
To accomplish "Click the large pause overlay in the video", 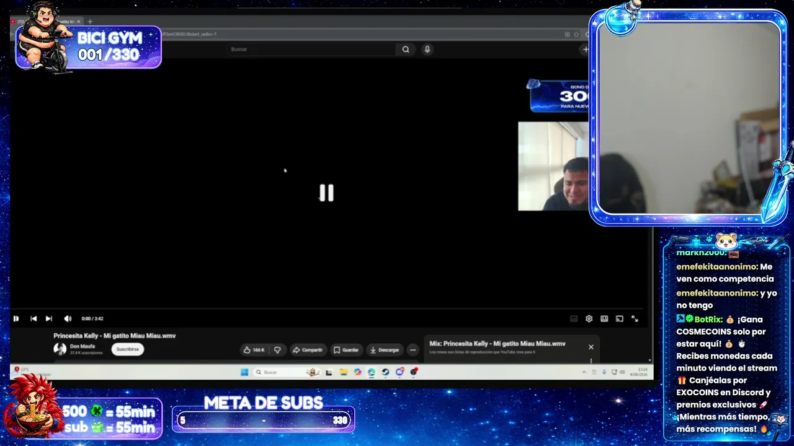I will (x=326, y=193).
